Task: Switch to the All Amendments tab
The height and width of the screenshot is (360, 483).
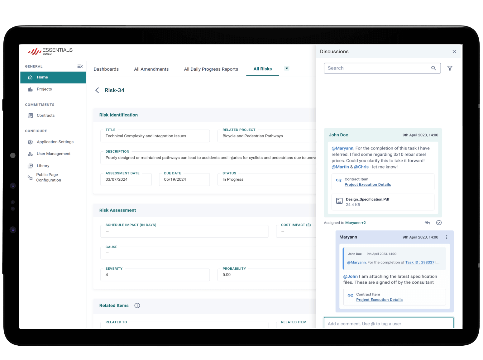Action: pos(151,69)
